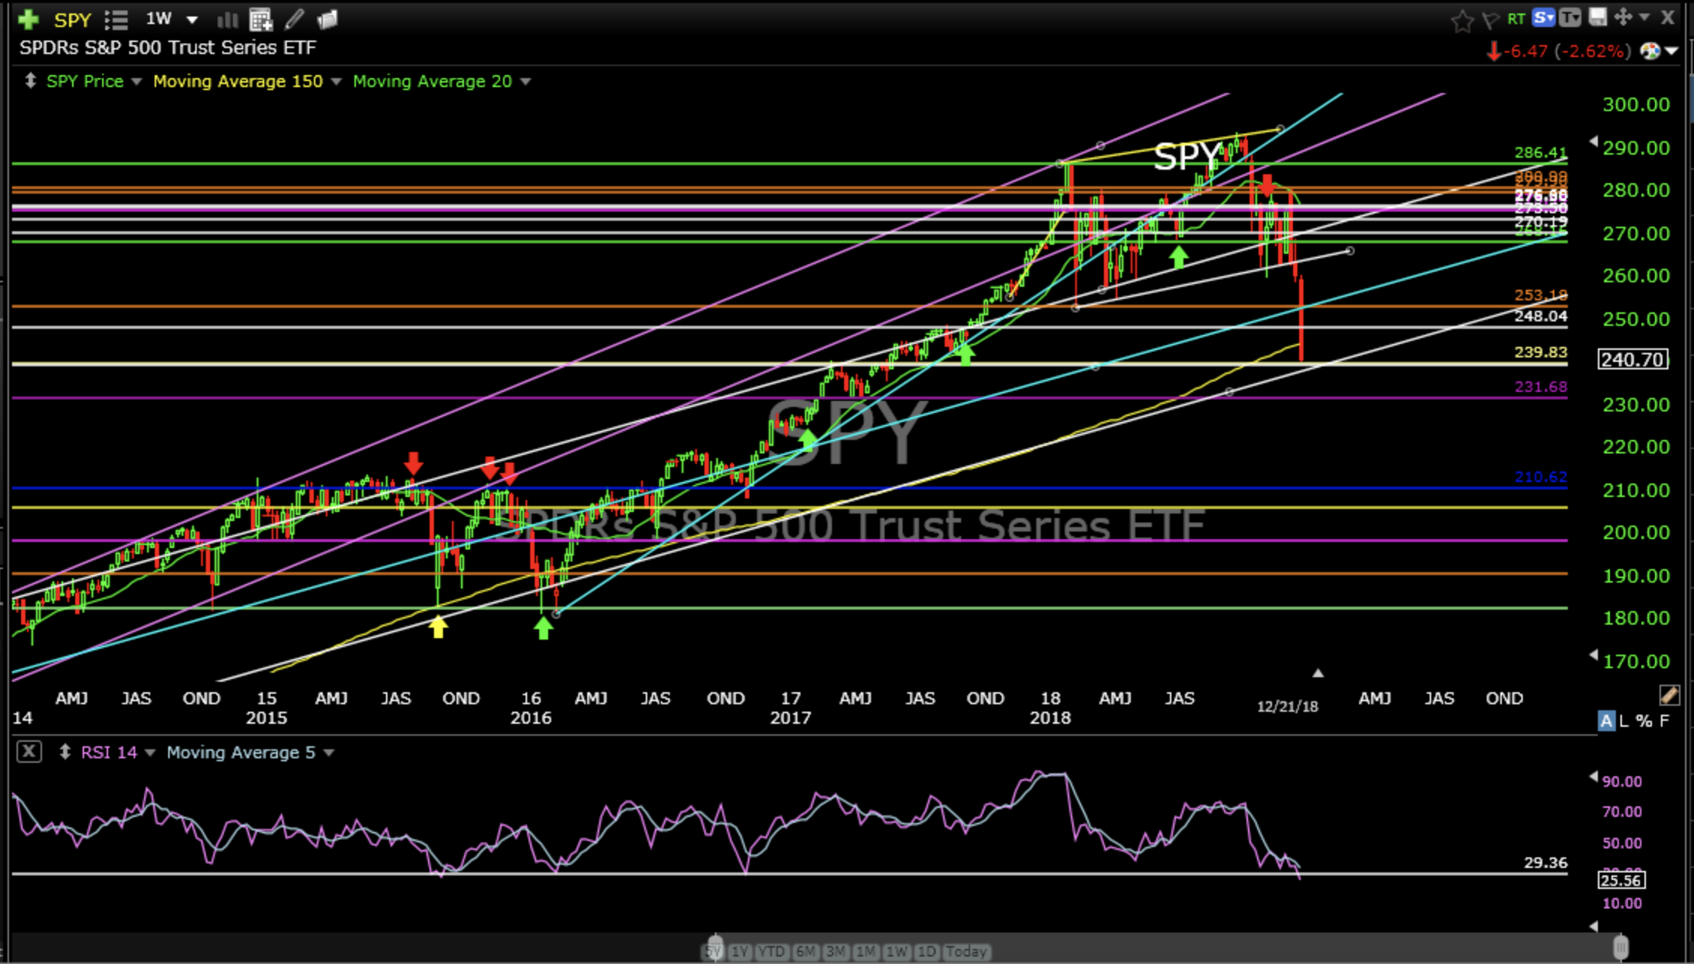Open RSI 14 indicator dropdown
This screenshot has width=1694, height=964.
click(149, 752)
